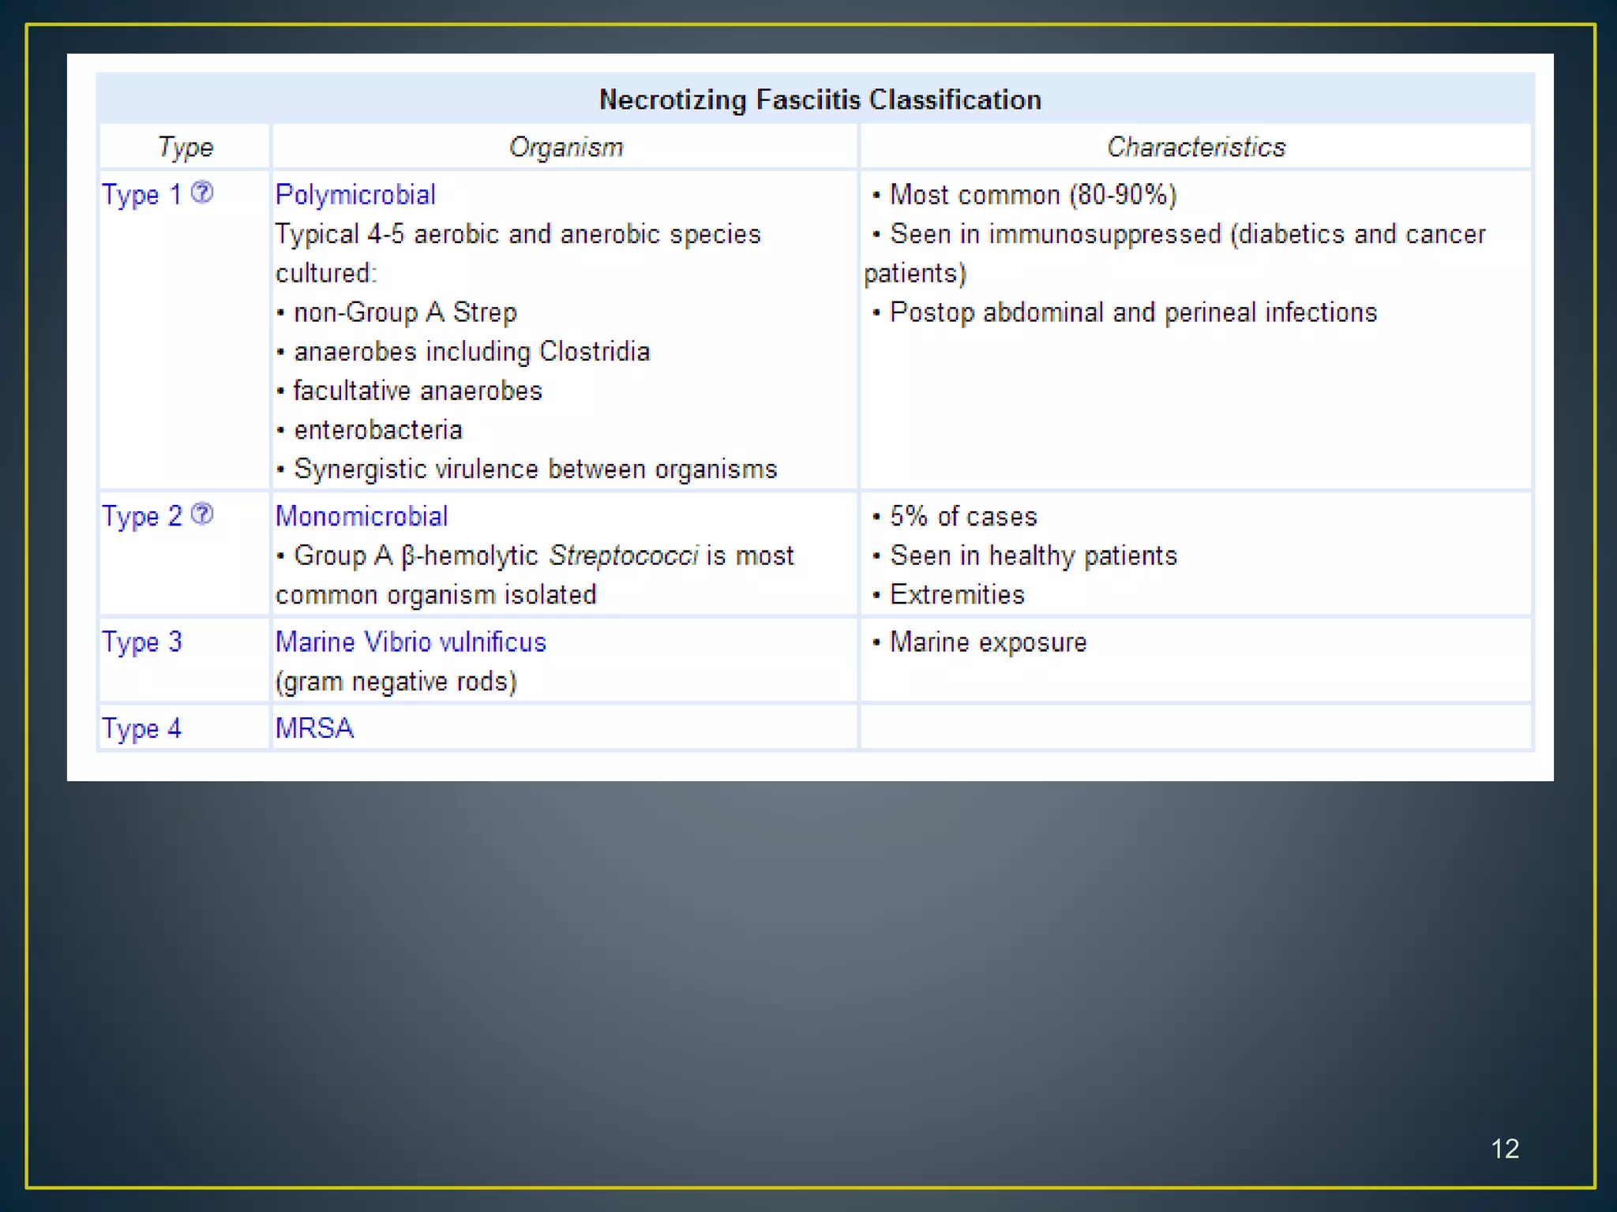Click the 'Marine exposure' bullet text
The height and width of the screenshot is (1212, 1617).
(988, 642)
